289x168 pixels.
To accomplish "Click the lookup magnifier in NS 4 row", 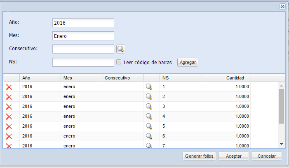I will tap(149, 116).
